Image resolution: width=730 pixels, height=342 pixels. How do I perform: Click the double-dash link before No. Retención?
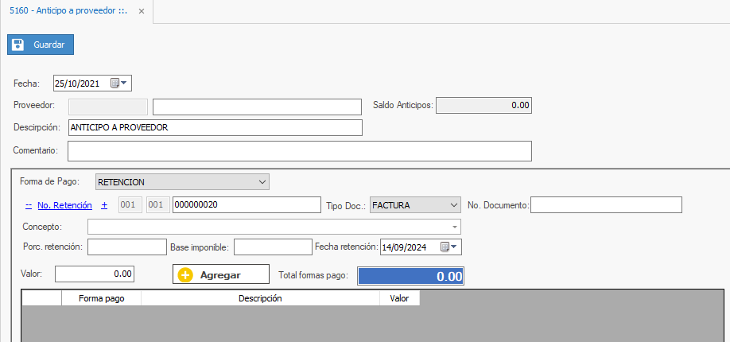[28, 205]
